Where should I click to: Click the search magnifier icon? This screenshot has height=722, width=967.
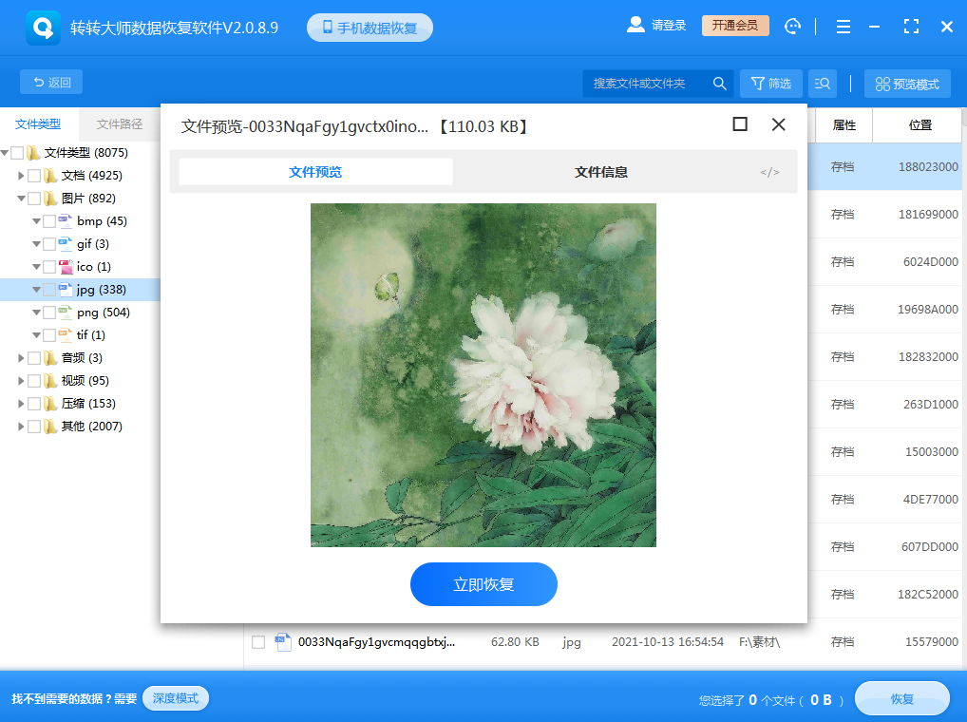pyautogui.click(x=719, y=84)
